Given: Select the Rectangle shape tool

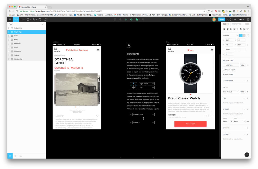Looking at the screenshot, I should [28, 19].
